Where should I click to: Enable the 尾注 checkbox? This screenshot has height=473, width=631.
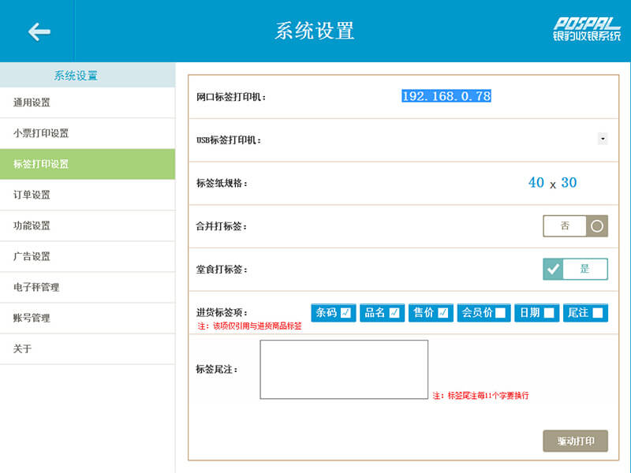point(598,313)
